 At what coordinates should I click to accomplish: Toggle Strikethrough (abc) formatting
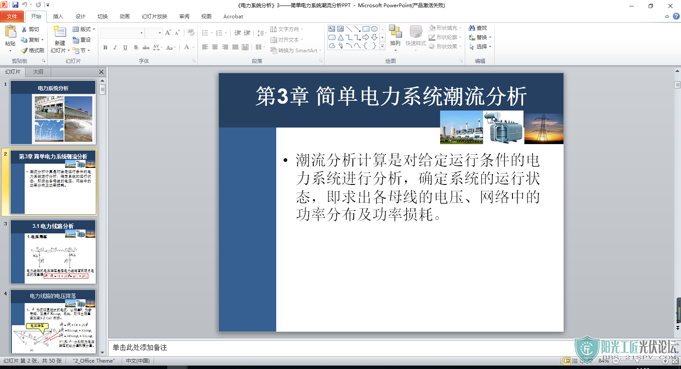point(146,47)
